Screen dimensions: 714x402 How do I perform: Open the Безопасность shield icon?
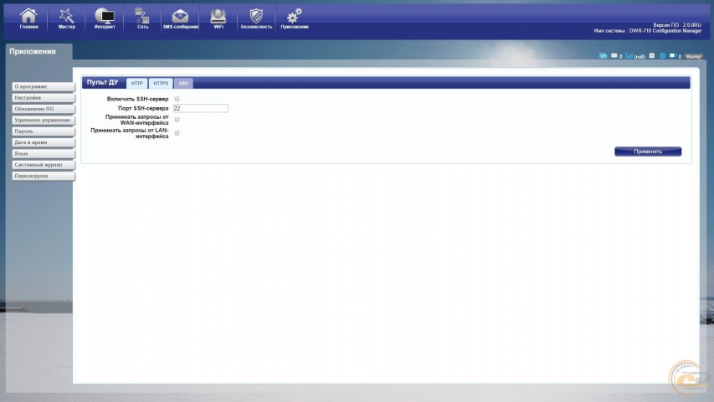coord(256,18)
